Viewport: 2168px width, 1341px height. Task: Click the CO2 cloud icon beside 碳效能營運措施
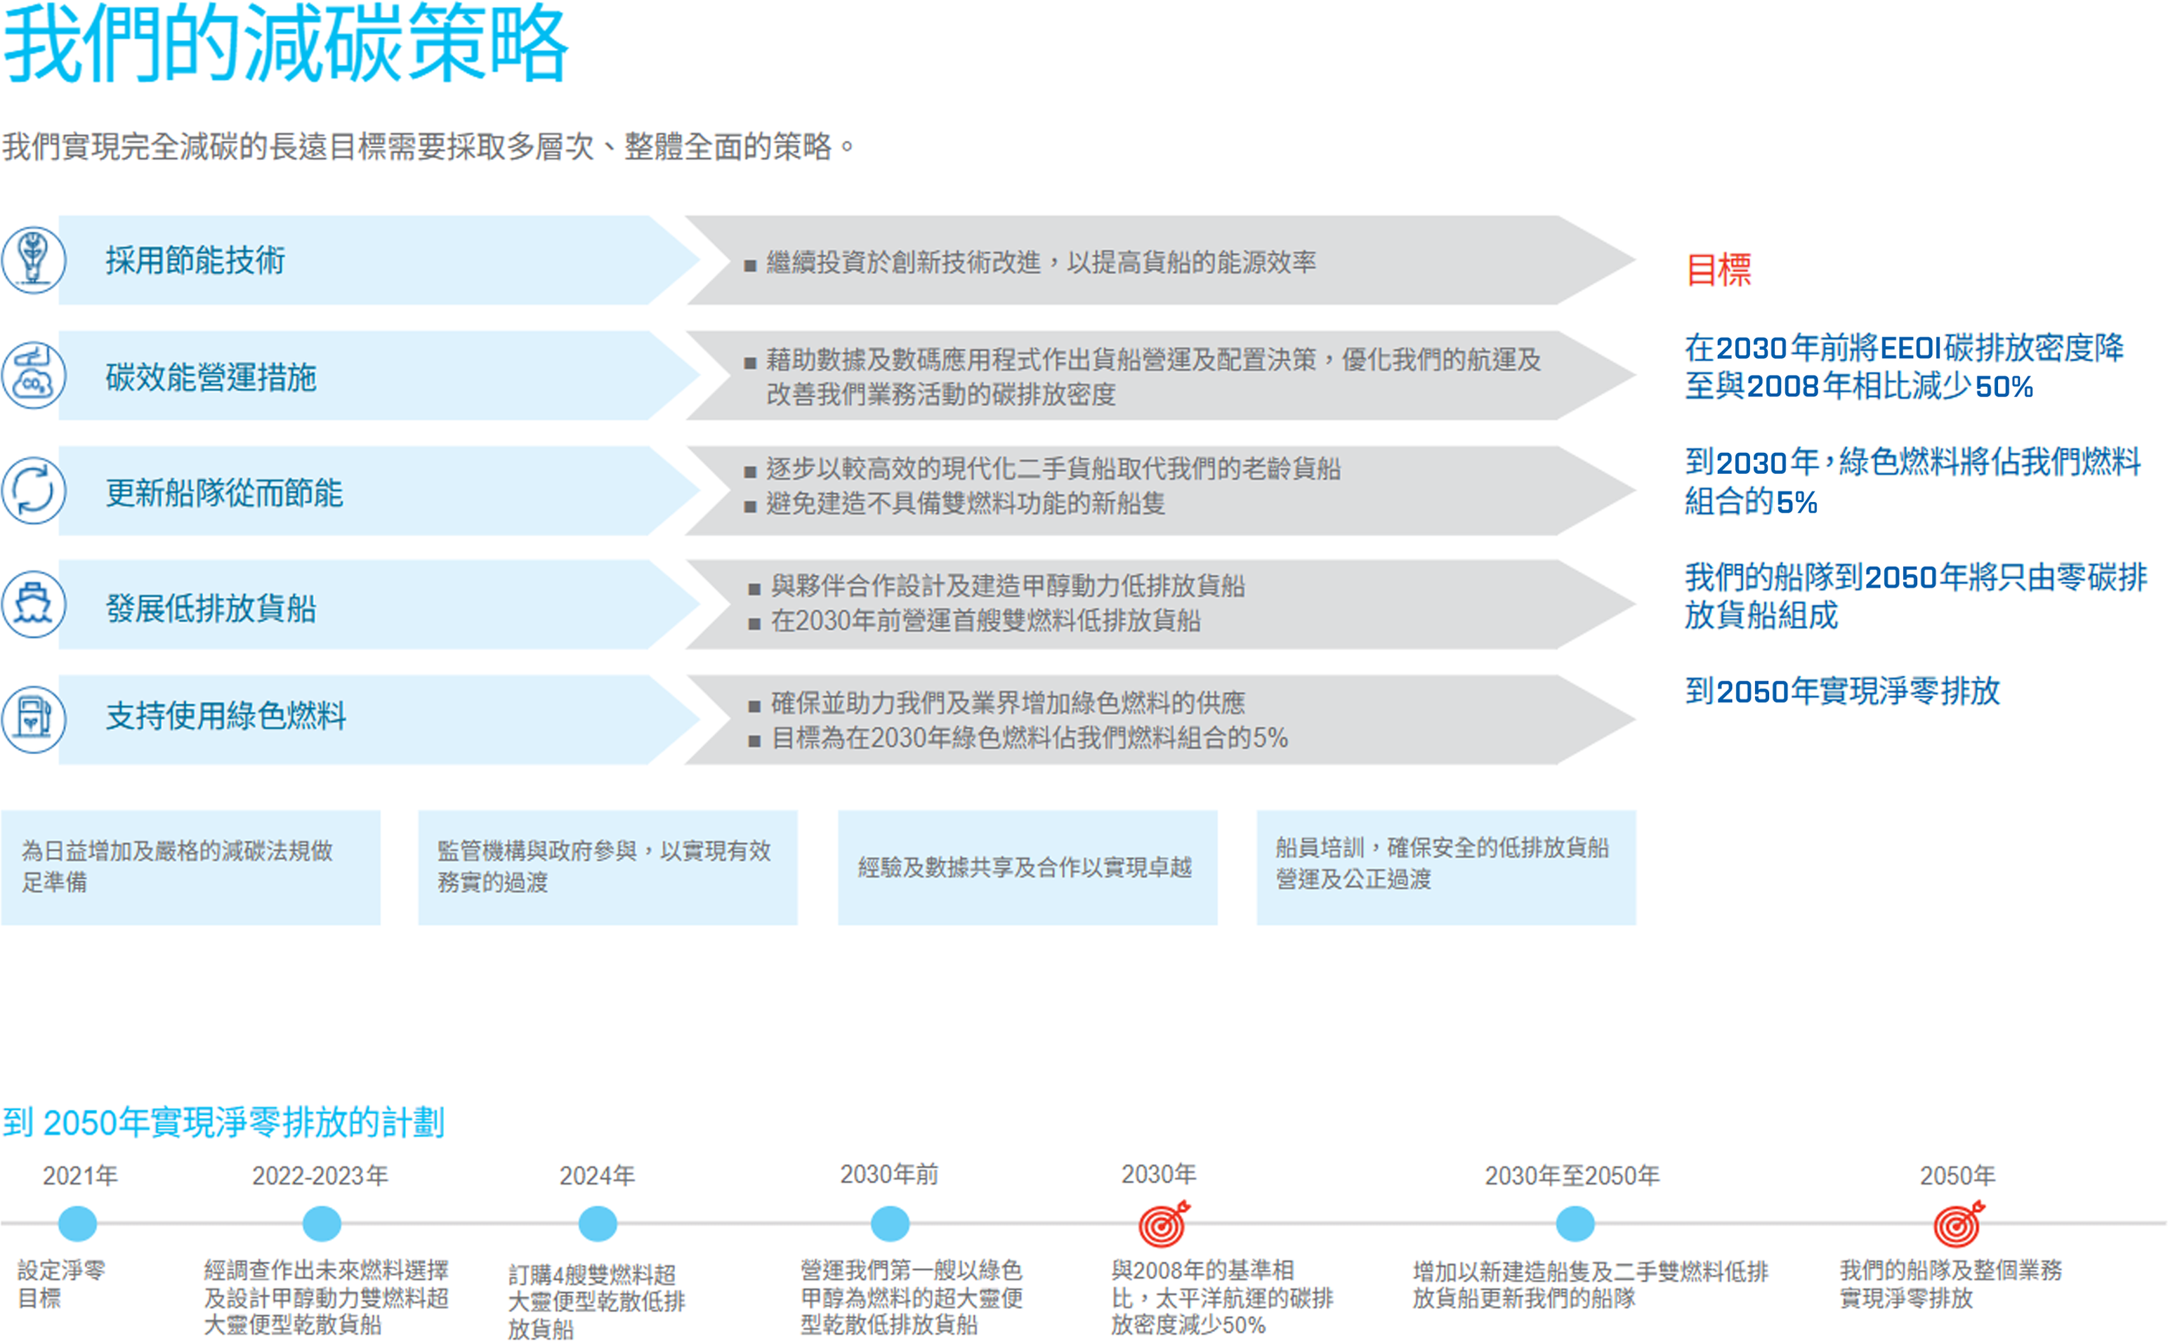34,375
